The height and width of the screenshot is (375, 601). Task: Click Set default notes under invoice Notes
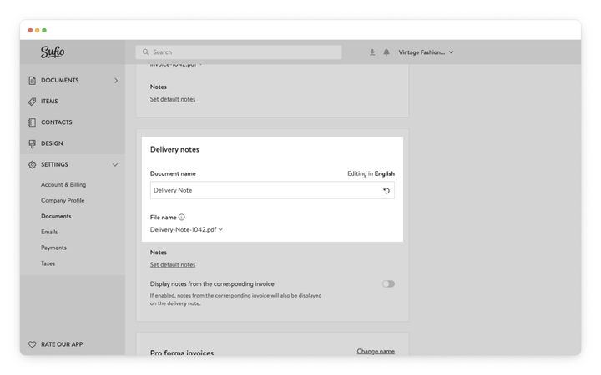coord(173,99)
